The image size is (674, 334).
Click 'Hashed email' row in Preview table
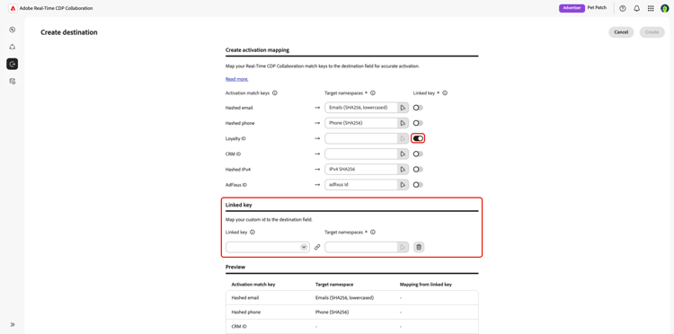coord(351,297)
